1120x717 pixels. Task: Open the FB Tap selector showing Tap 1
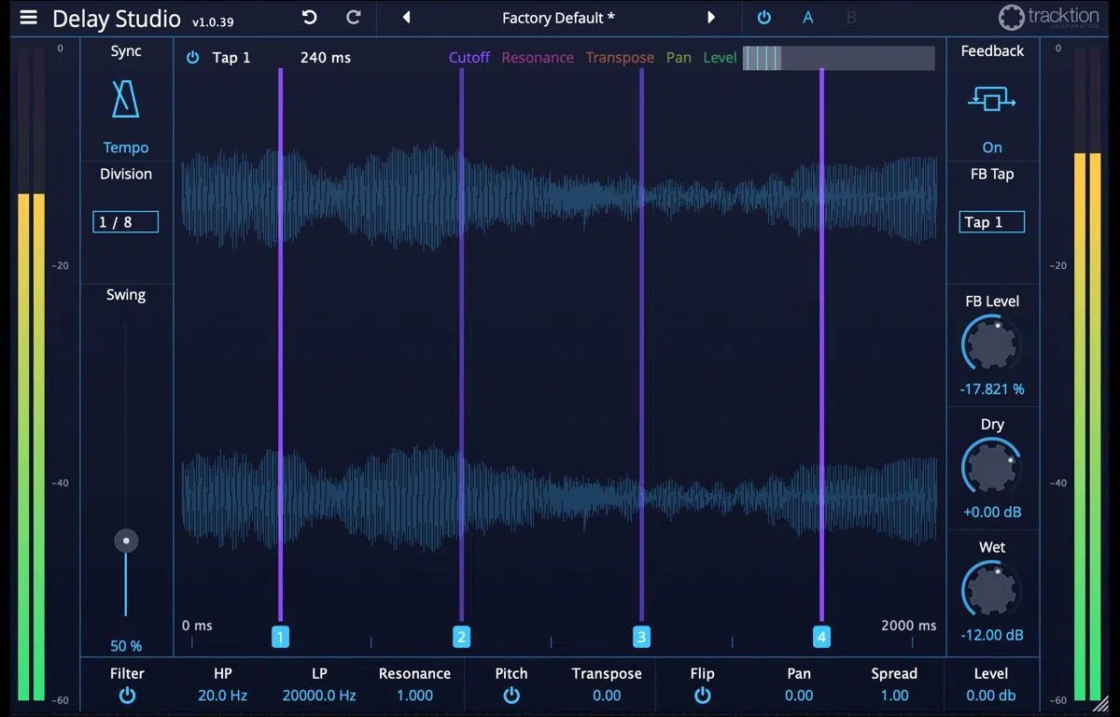991,221
